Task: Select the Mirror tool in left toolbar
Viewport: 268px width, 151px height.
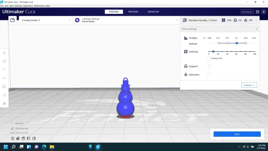Action: 4,78
